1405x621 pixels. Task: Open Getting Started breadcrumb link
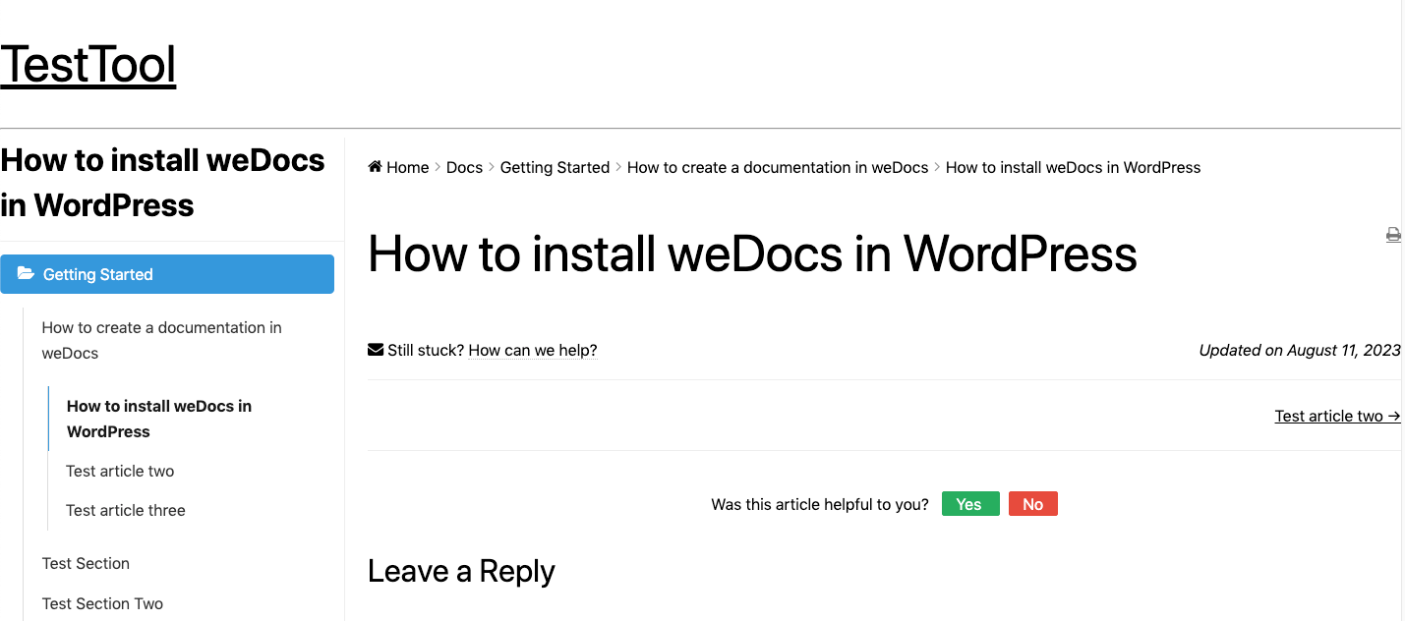[555, 167]
